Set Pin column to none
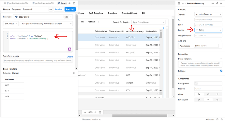The height and width of the screenshot is (121, 225). pyautogui.click(x=208, y=100)
